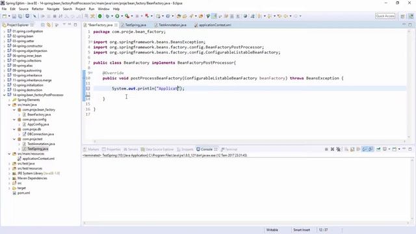Click the Debug bug icon in toolbar
The height and width of the screenshot is (234, 416).
point(107,16)
